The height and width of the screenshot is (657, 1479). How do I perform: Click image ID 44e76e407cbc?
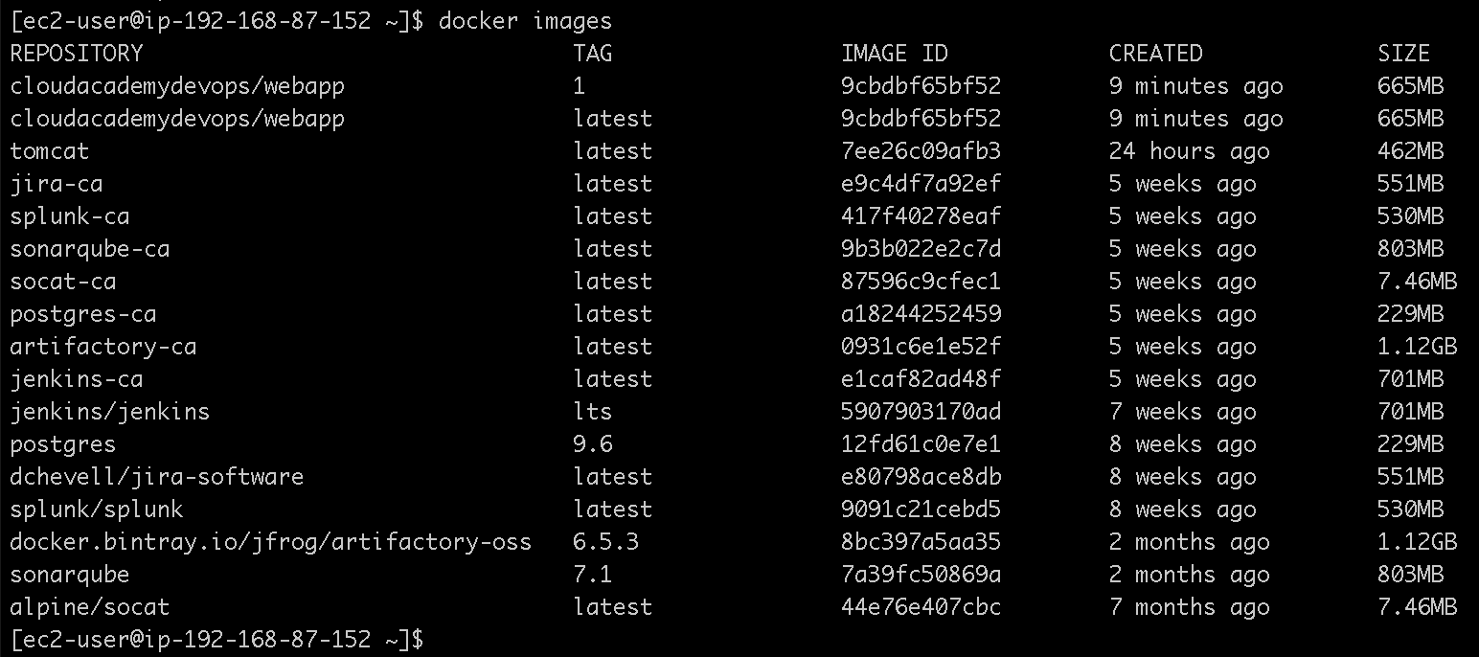pyautogui.click(x=921, y=607)
